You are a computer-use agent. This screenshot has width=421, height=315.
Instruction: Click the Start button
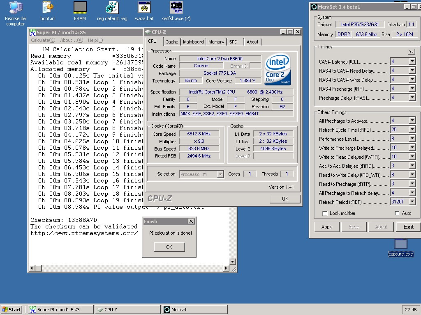12,310
